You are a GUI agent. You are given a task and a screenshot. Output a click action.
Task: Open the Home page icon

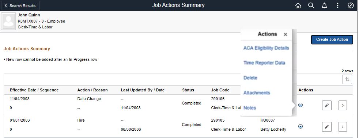pos(298,5)
